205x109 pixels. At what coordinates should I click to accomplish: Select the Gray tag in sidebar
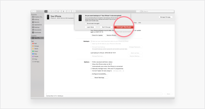coord(35,59)
